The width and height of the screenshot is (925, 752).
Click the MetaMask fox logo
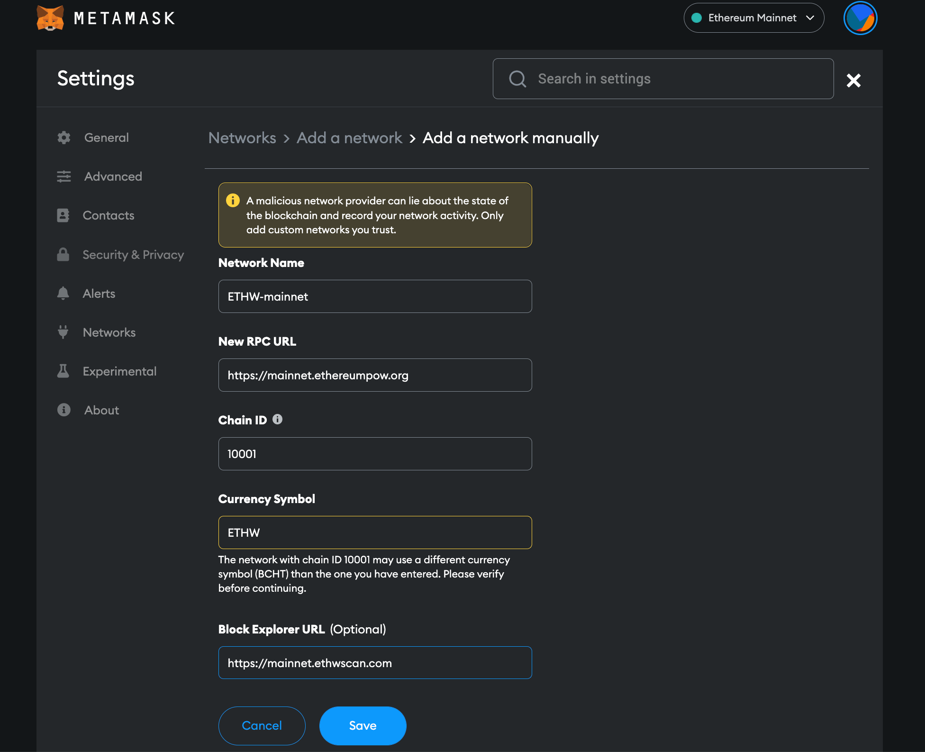[x=50, y=18]
